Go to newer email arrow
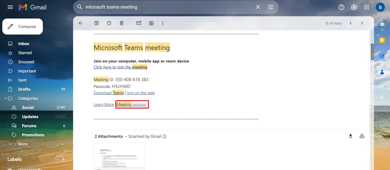The width and height of the screenshot is (390, 170). point(351,23)
